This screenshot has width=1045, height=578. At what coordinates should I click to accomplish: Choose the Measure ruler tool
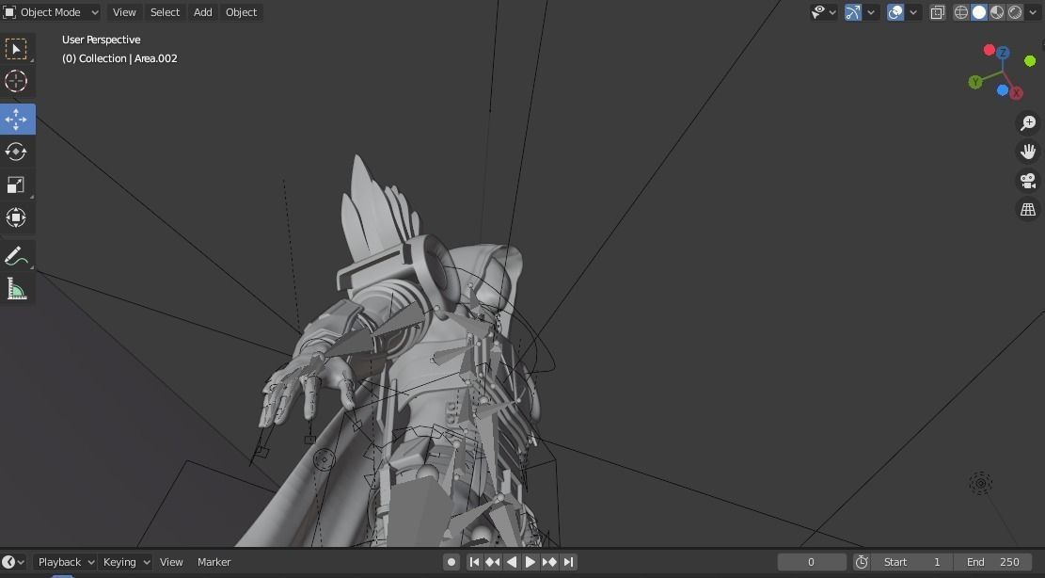pos(17,289)
